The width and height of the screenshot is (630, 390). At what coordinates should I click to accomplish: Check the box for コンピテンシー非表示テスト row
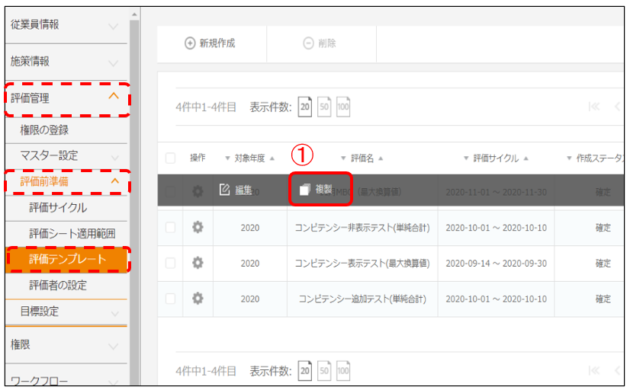[x=170, y=227]
